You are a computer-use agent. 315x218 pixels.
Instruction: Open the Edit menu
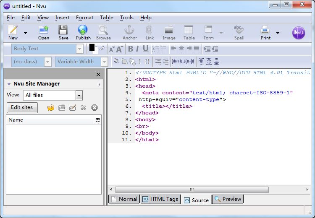26,18
